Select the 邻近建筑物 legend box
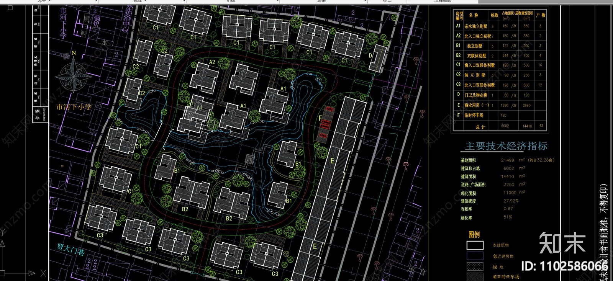The width and height of the screenshot is (613, 281). 475,256
